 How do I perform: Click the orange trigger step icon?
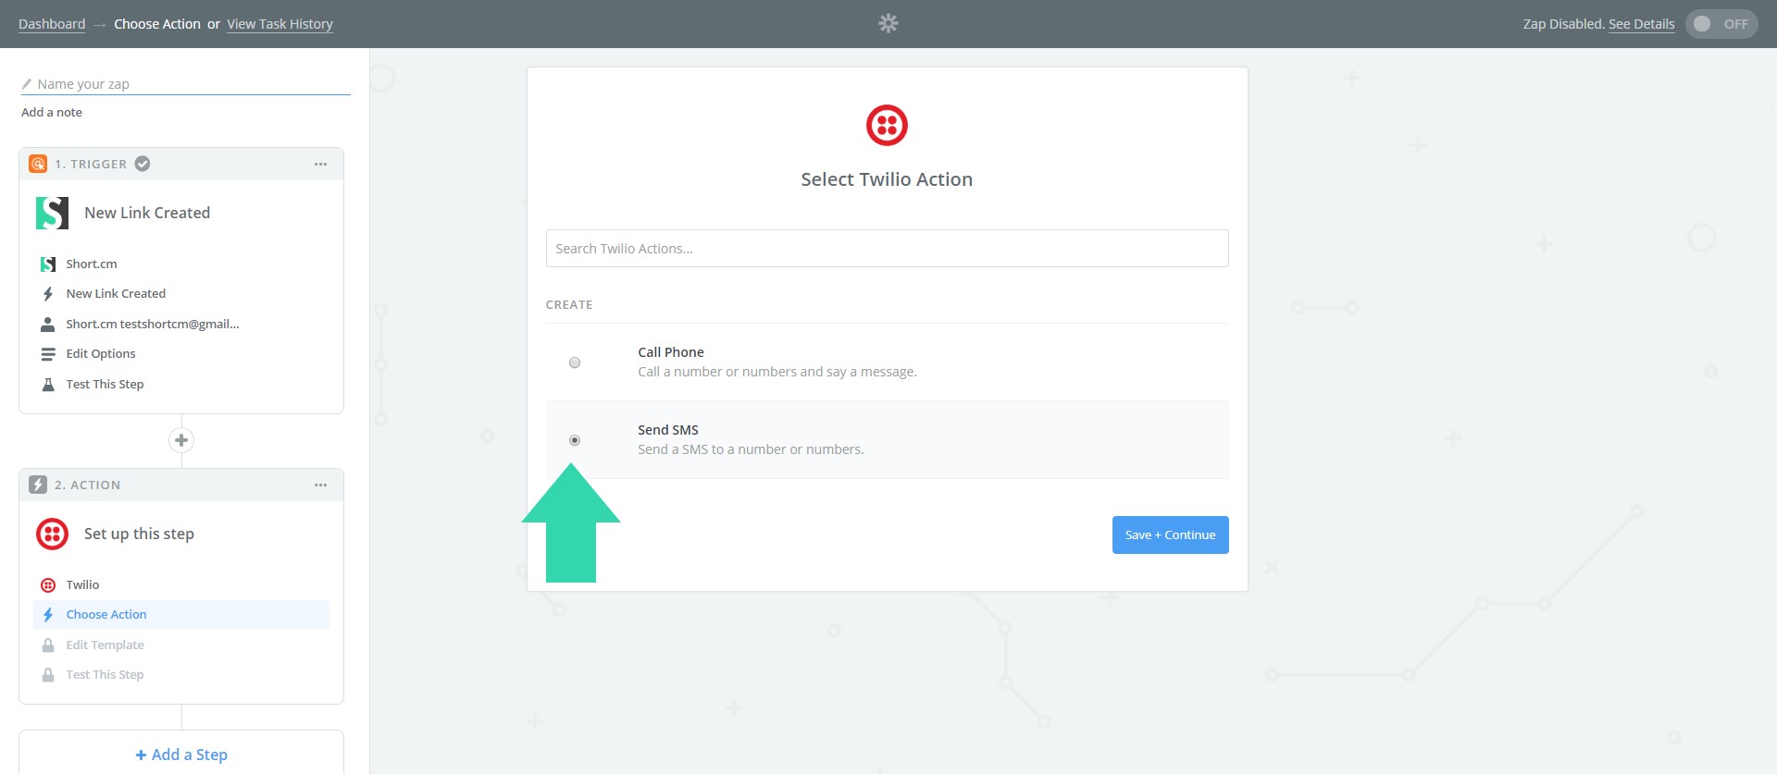[x=38, y=164]
